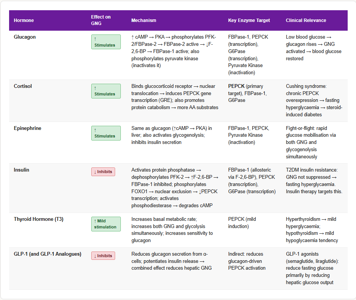Click the Glucagon hormone name
This screenshot has height=300, width=356.
pos(25,37)
